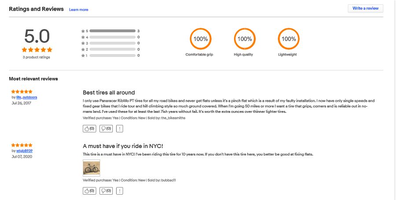Filter by the 5-star rating bar
This screenshot has height=200, width=396.
pos(110,31)
